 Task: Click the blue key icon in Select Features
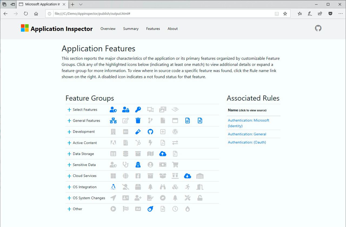pos(138,109)
